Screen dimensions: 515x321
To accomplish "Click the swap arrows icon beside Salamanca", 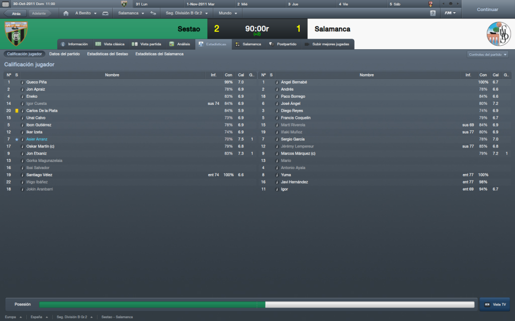I will point(153,14).
